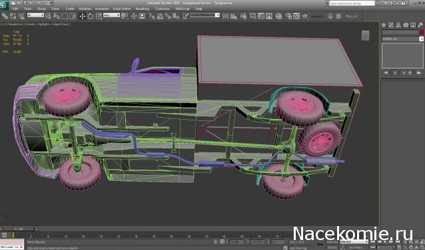Click the Select Object tool
Screen dimensions: 425x250
48,16
